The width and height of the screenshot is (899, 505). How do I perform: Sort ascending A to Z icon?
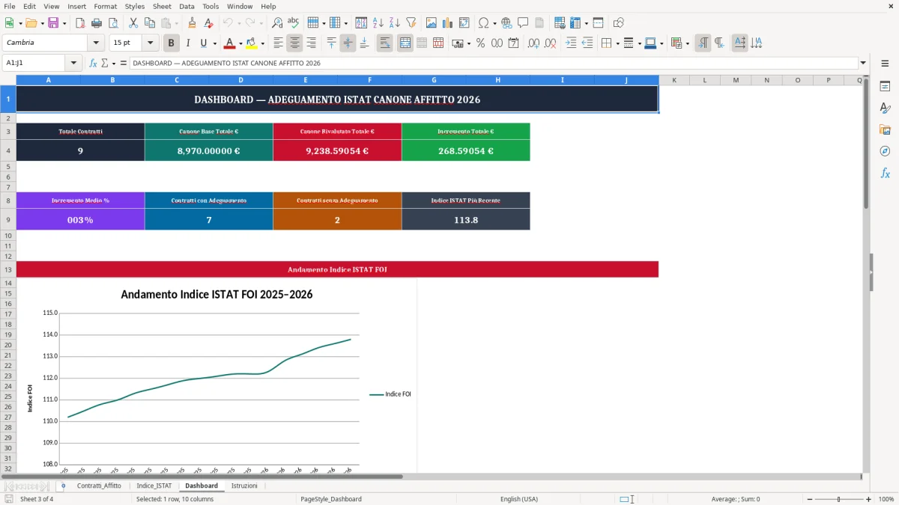378,23
